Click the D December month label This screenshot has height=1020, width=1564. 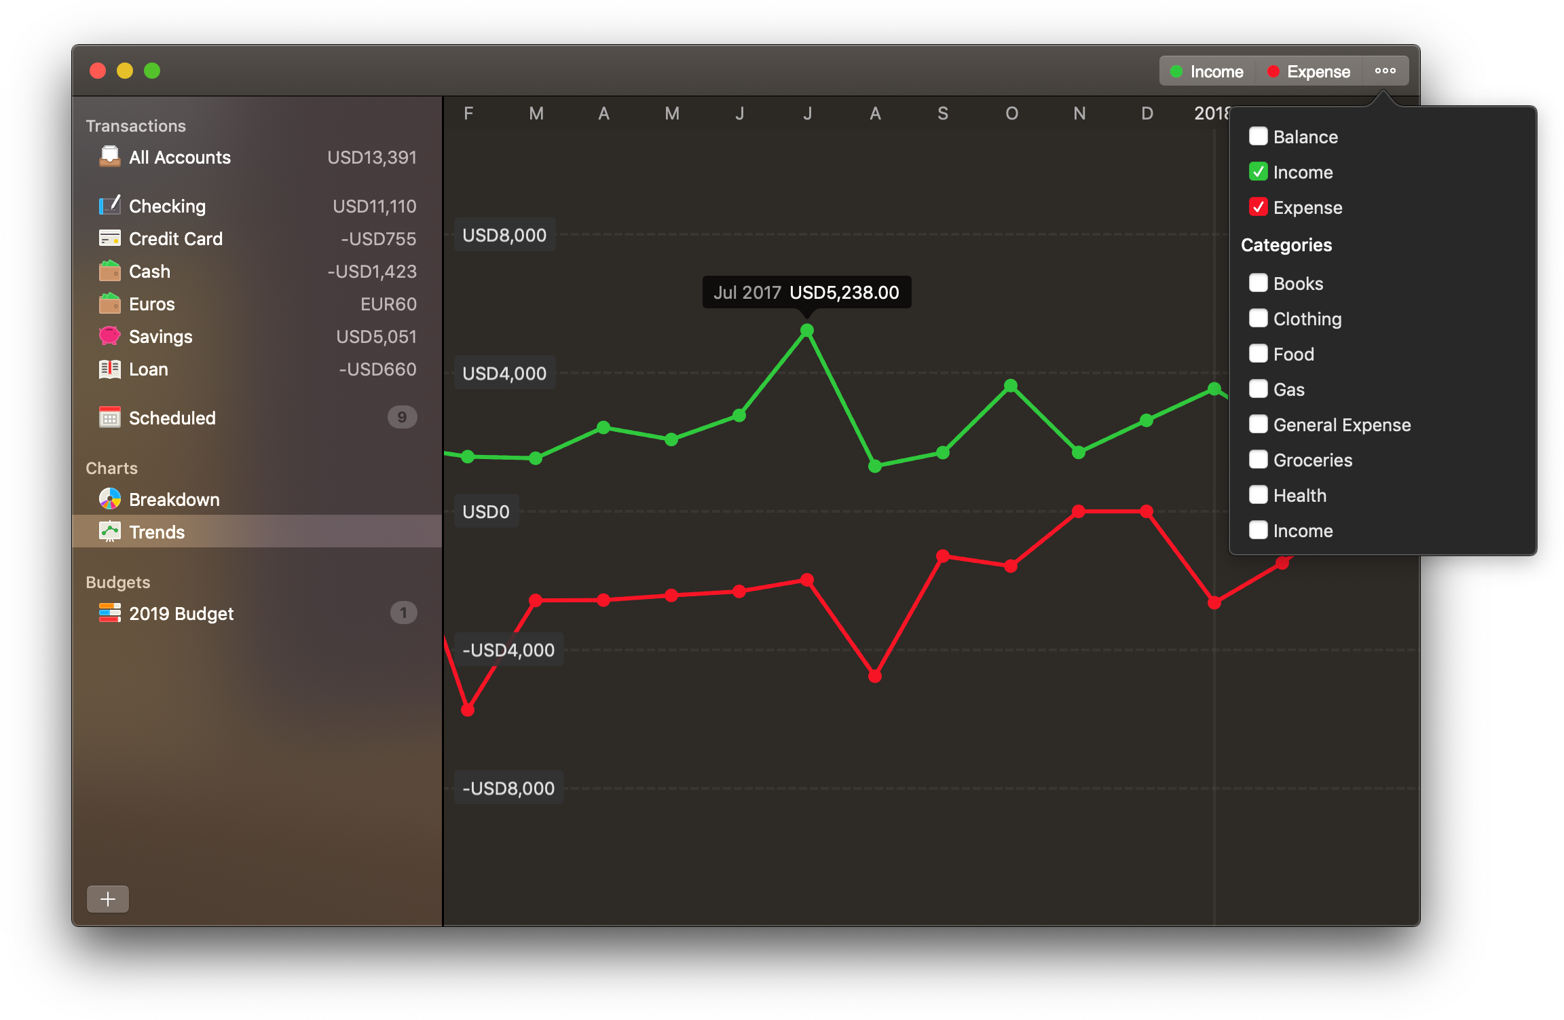1147,113
